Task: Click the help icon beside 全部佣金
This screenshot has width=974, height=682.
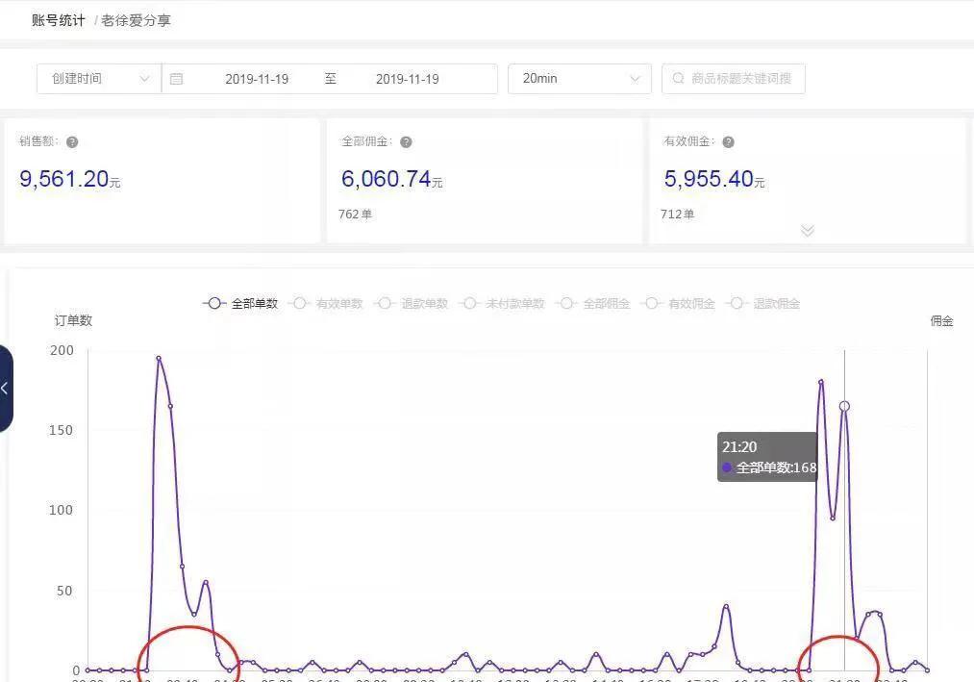Action: click(405, 140)
